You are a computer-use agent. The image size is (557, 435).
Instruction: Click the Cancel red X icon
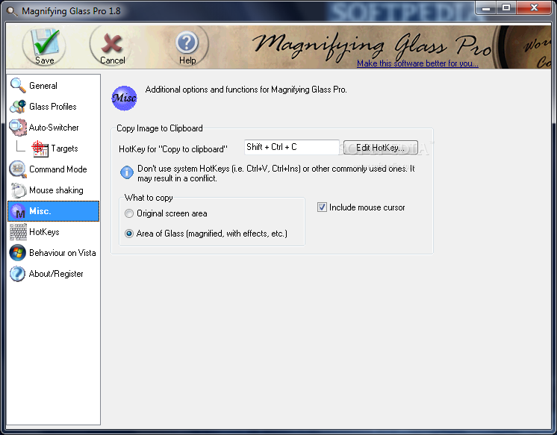click(x=111, y=43)
